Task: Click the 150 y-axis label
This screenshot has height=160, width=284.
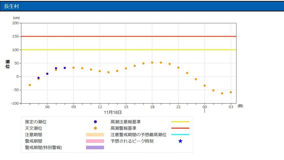Action: click(16, 36)
